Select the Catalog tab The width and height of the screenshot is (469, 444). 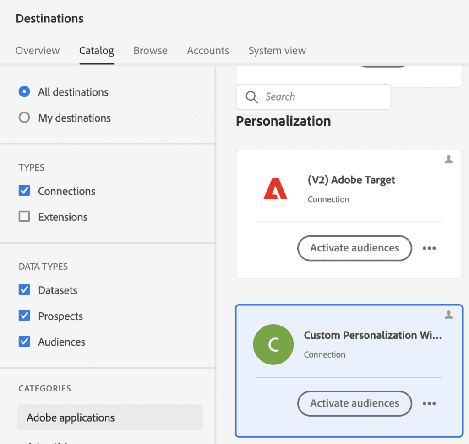97,50
